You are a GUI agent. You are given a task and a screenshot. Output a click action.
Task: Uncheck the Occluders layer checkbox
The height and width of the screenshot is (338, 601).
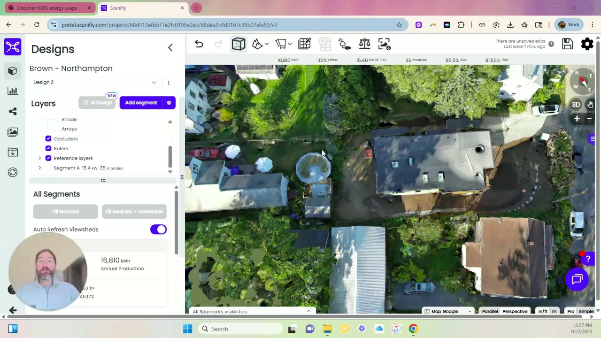48,138
